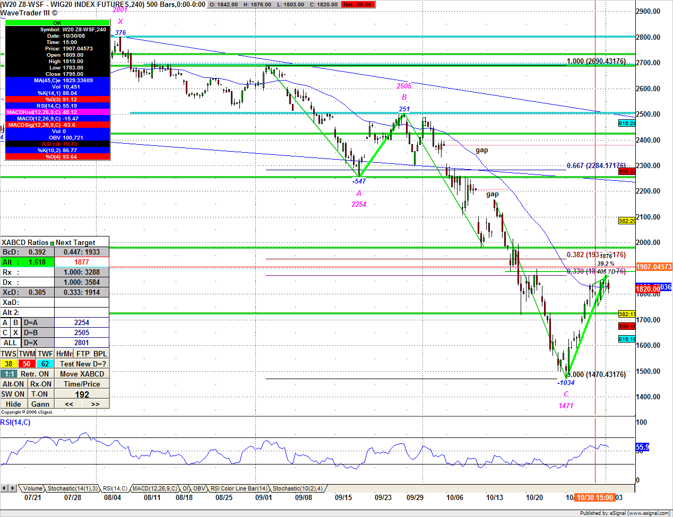Click the green OK bar in data window
Screen dimensions: 673x517
[57, 23]
